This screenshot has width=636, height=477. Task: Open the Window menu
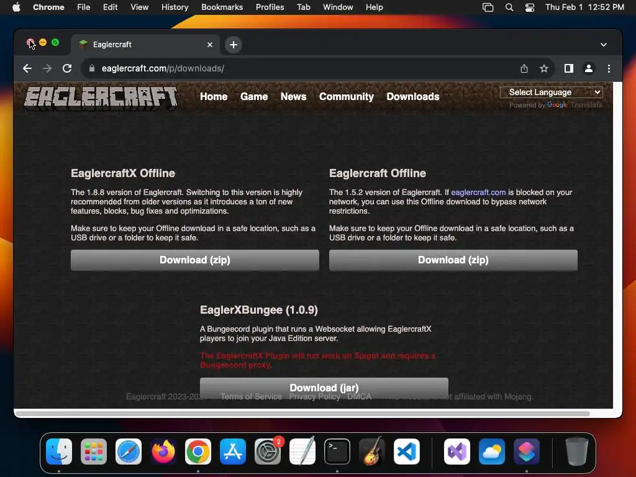338,7
